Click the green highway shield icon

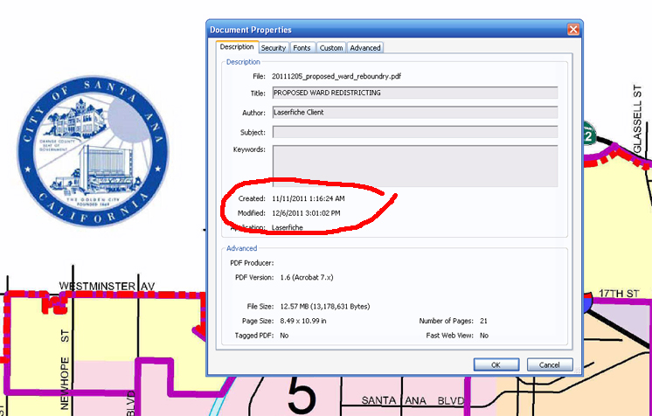coord(590,137)
